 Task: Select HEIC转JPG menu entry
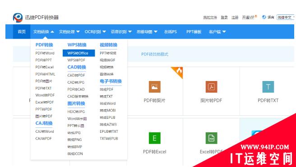(76, 112)
